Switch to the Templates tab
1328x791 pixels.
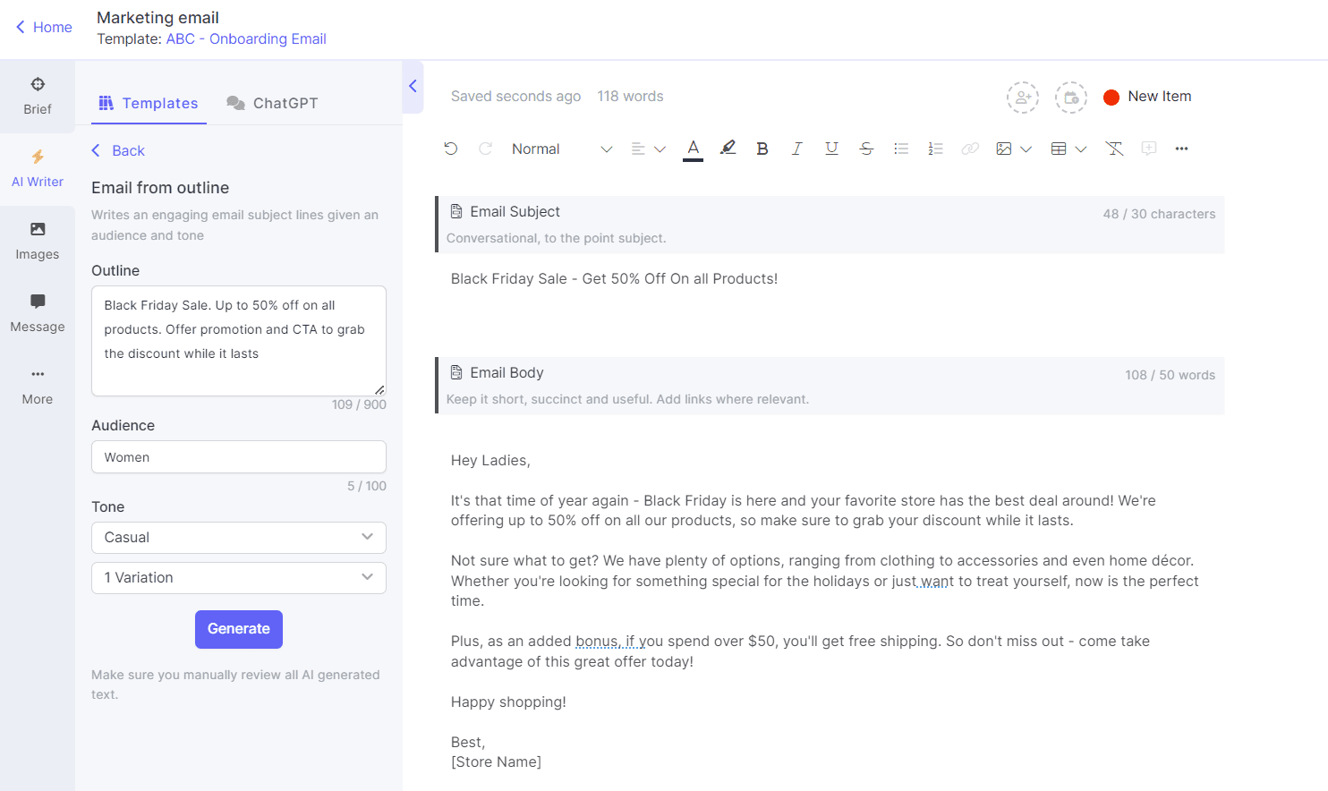tap(149, 103)
